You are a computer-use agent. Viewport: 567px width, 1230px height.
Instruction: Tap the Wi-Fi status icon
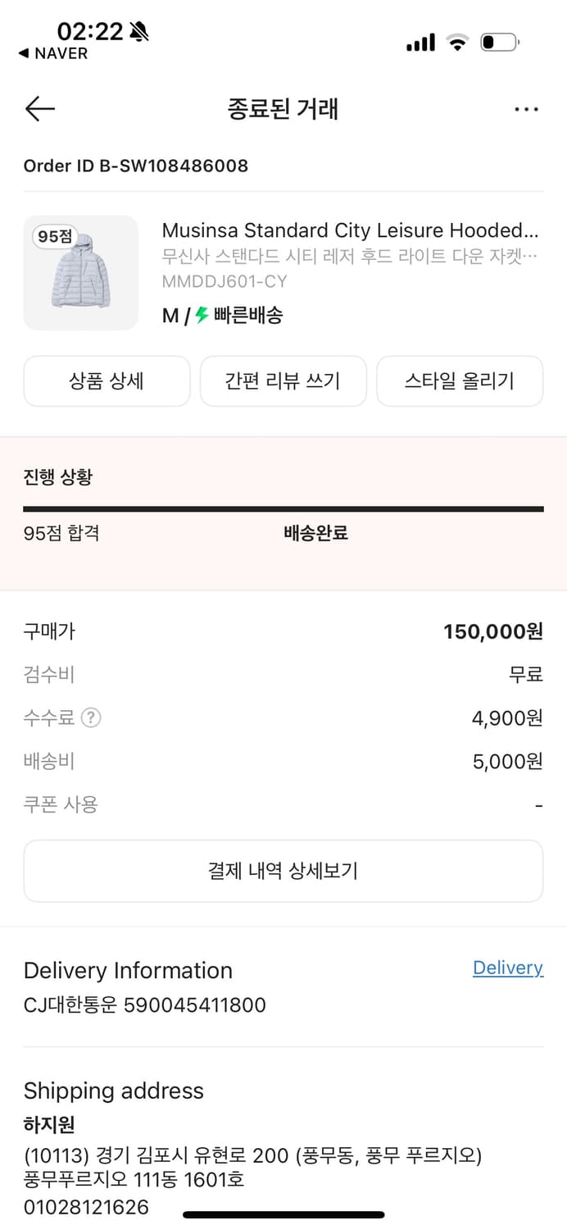(456, 43)
